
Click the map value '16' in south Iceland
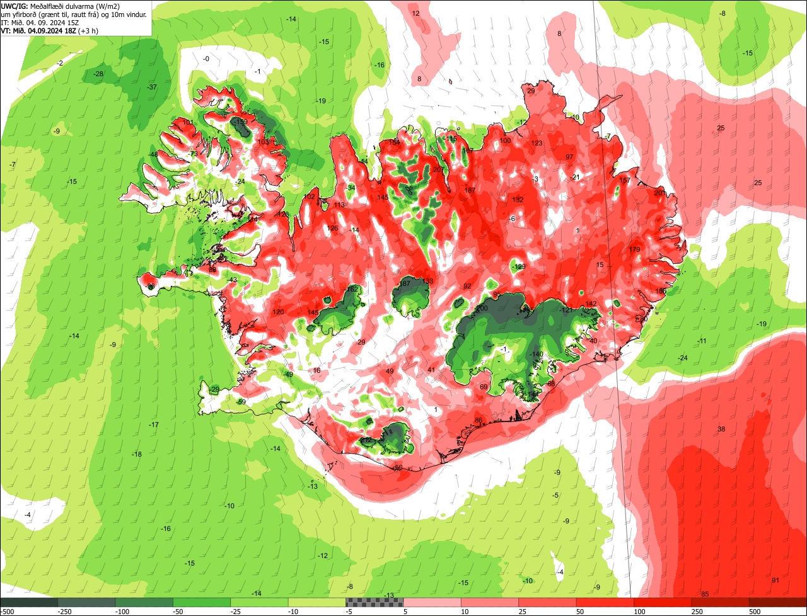pyautogui.click(x=316, y=370)
